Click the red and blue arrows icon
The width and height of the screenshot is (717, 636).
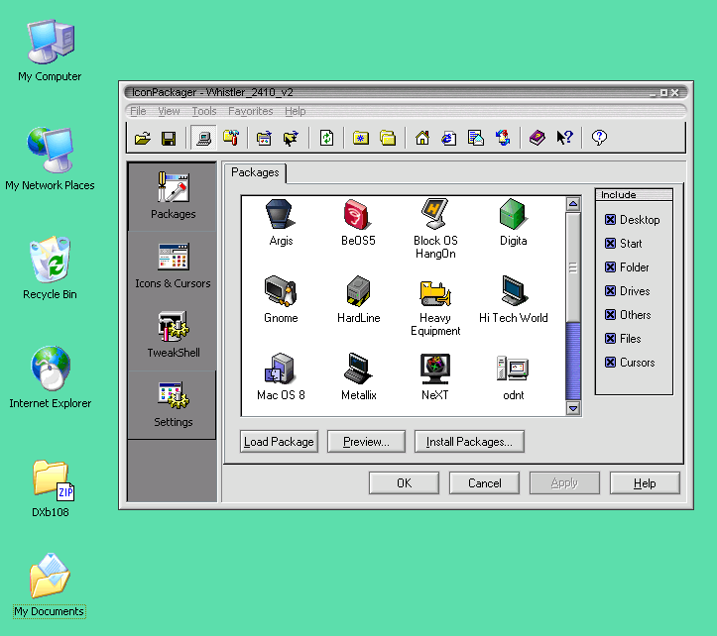point(503,138)
